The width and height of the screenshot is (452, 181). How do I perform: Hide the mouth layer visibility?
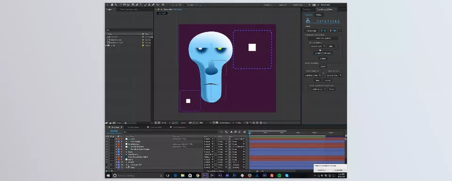106,162
